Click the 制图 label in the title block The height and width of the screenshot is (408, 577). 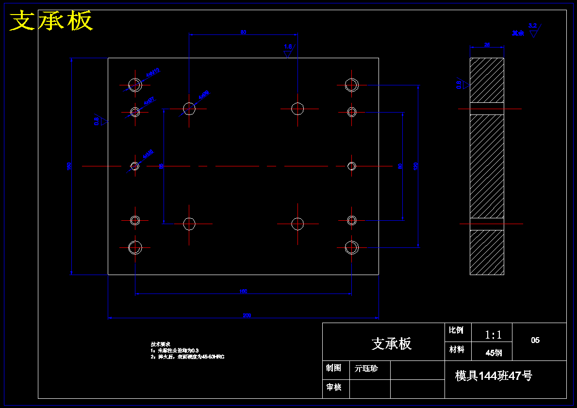tap(333, 368)
